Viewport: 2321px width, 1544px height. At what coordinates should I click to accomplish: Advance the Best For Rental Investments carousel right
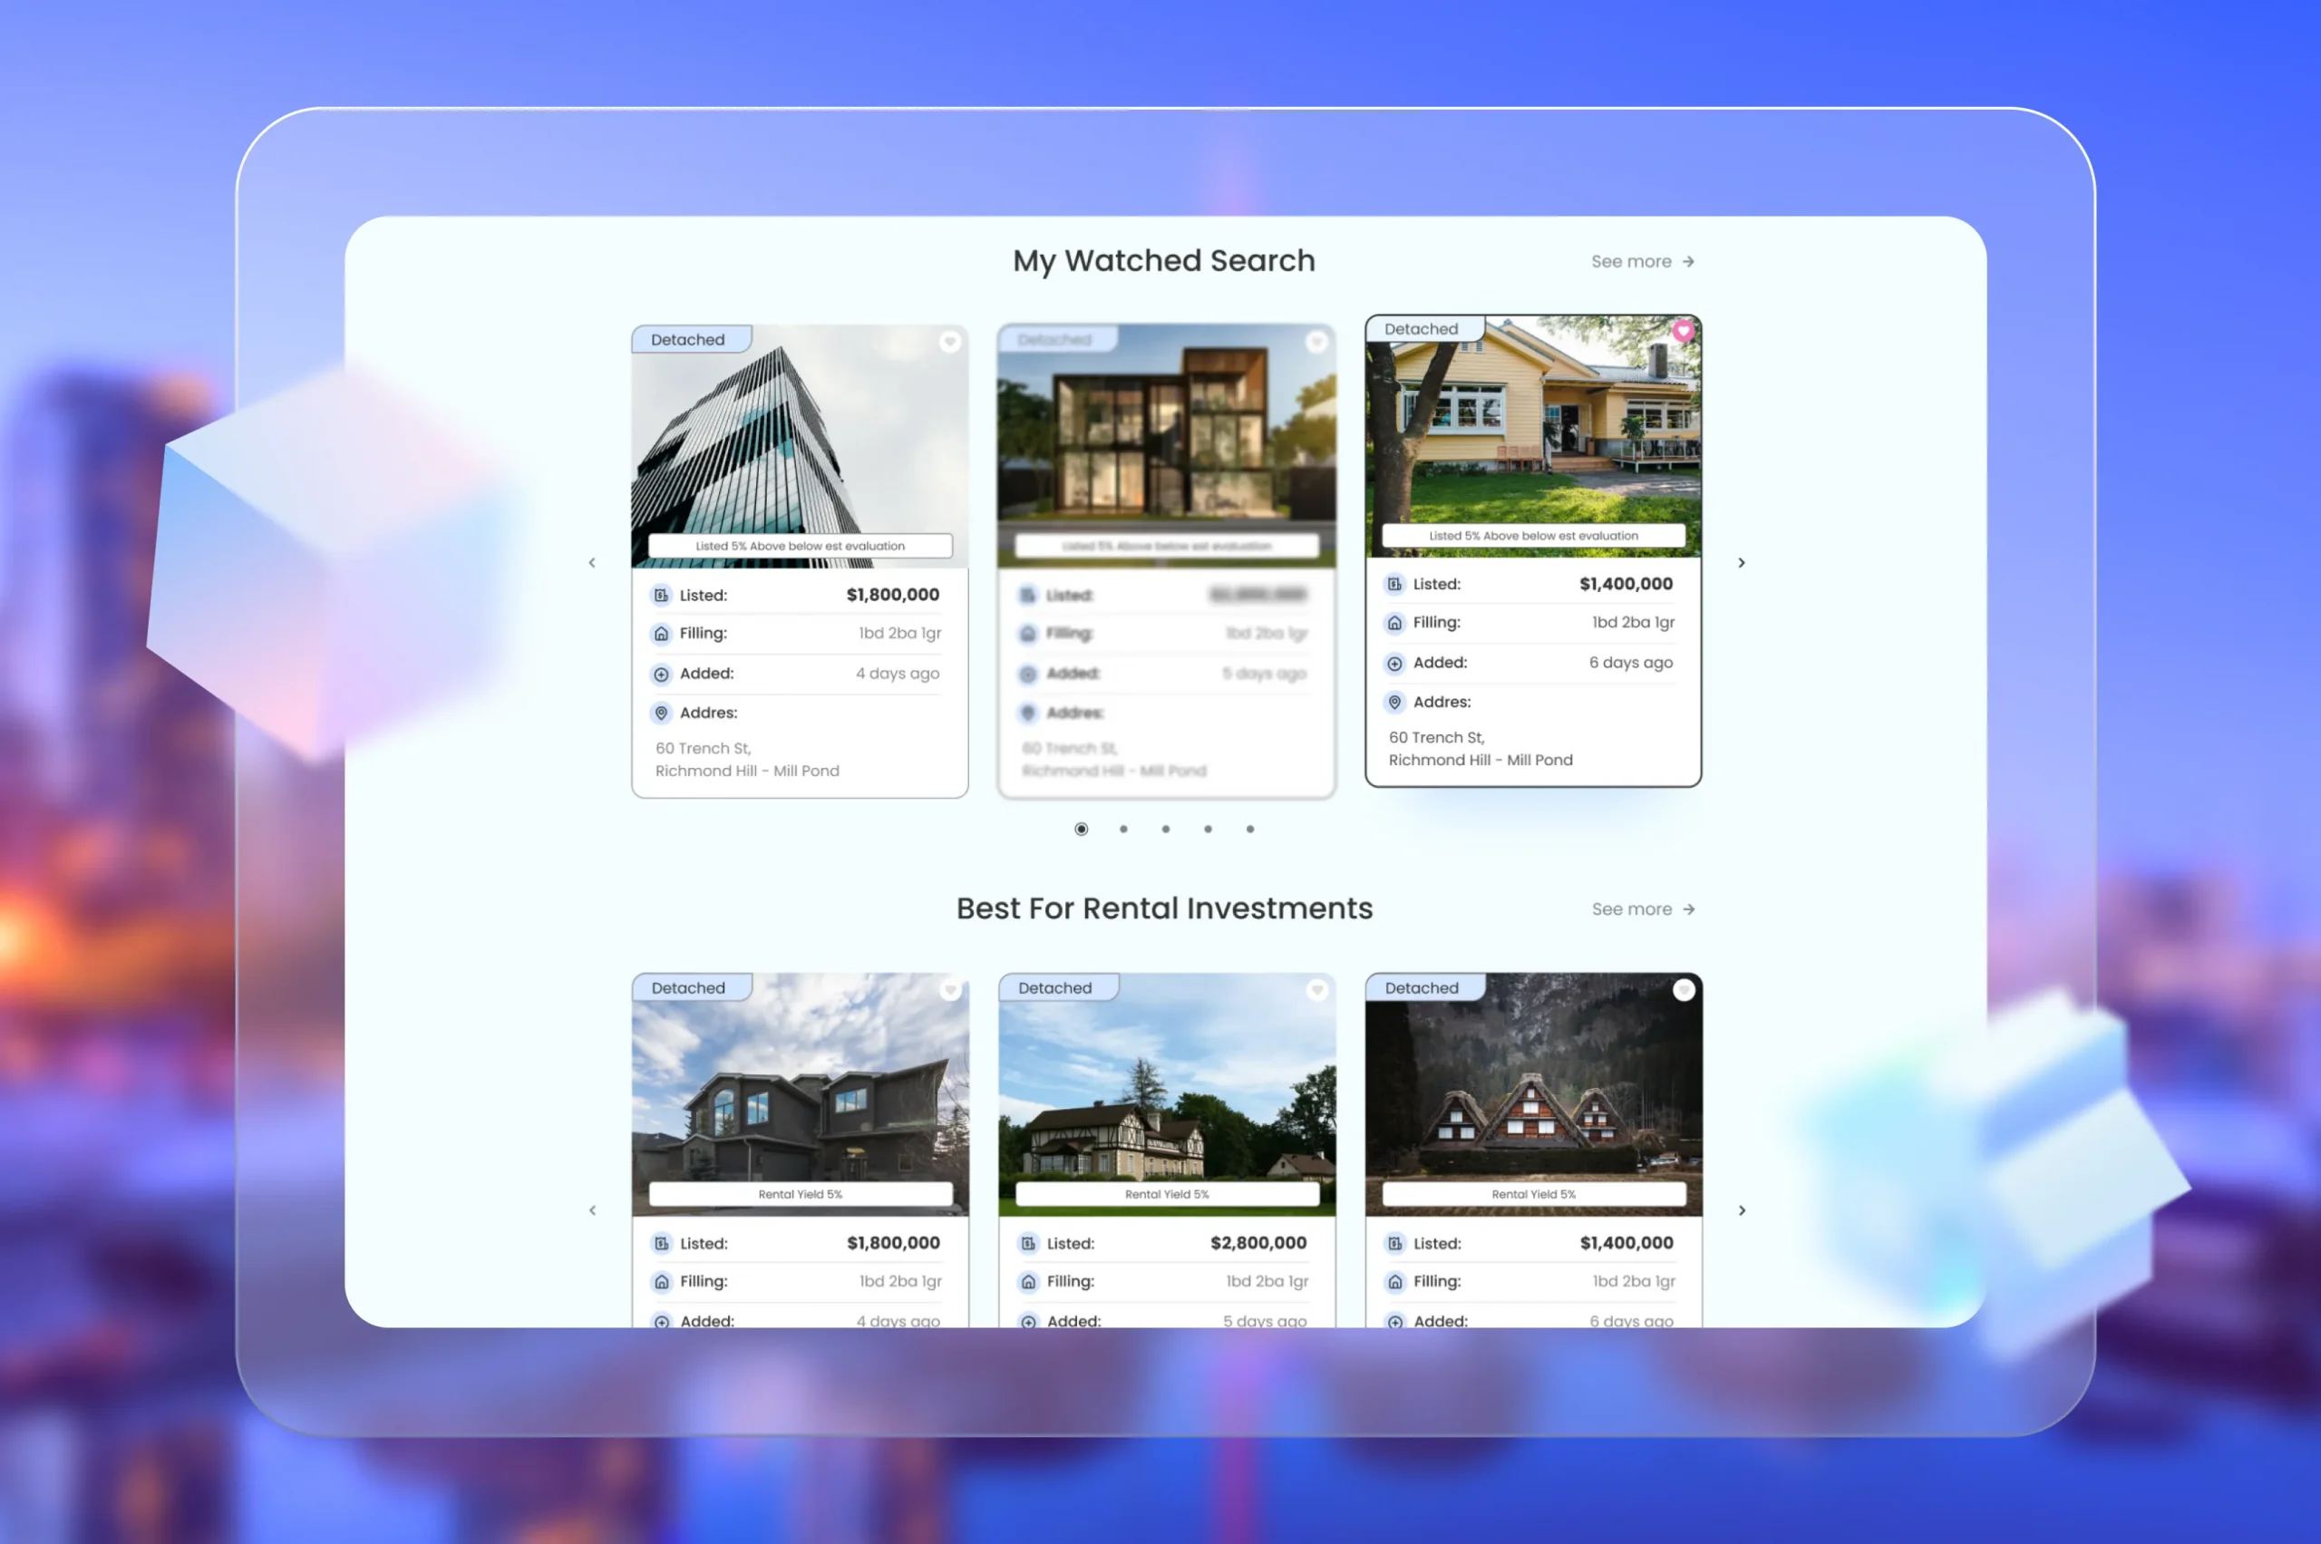[x=1741, y=1210]
